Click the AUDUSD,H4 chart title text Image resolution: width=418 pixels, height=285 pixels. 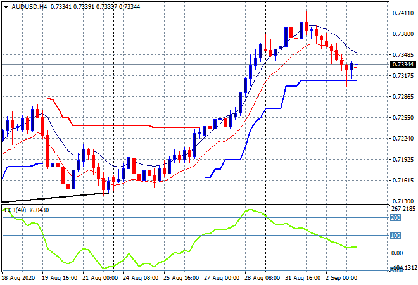click(29, 7)
